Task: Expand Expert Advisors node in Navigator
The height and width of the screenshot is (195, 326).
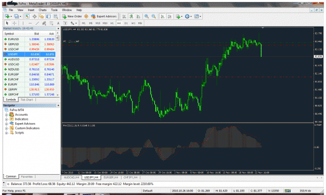Action: click(6, 124)
